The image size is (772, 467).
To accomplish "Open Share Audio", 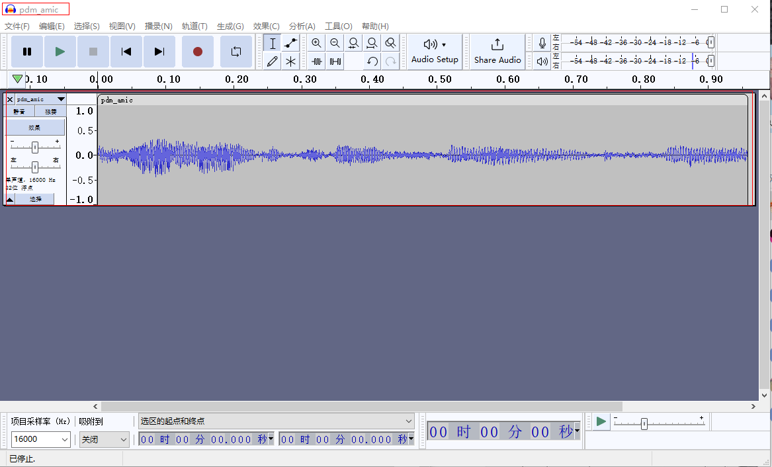I will [x=497, y=52].
